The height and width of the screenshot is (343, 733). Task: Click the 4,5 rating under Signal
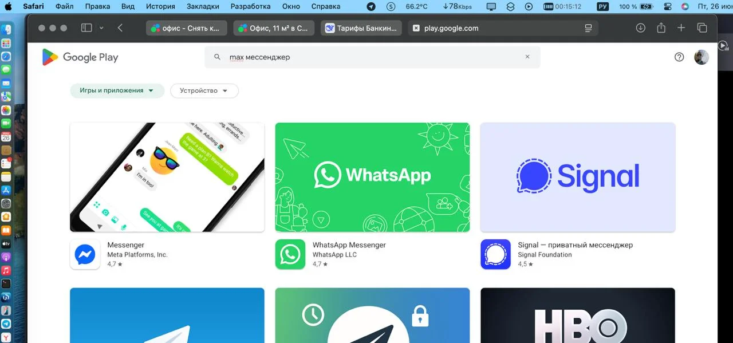tap(525, 265)
